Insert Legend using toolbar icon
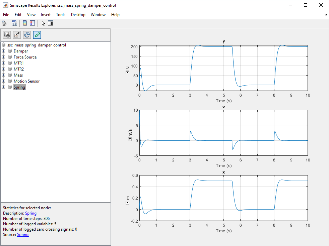Image resolution: width=329 pixels, height=246 pixels. pyautogui.click(x=32, y=23)
